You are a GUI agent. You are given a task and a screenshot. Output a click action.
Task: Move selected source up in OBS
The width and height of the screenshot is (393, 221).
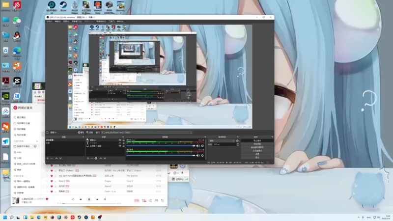coord(101,158)
